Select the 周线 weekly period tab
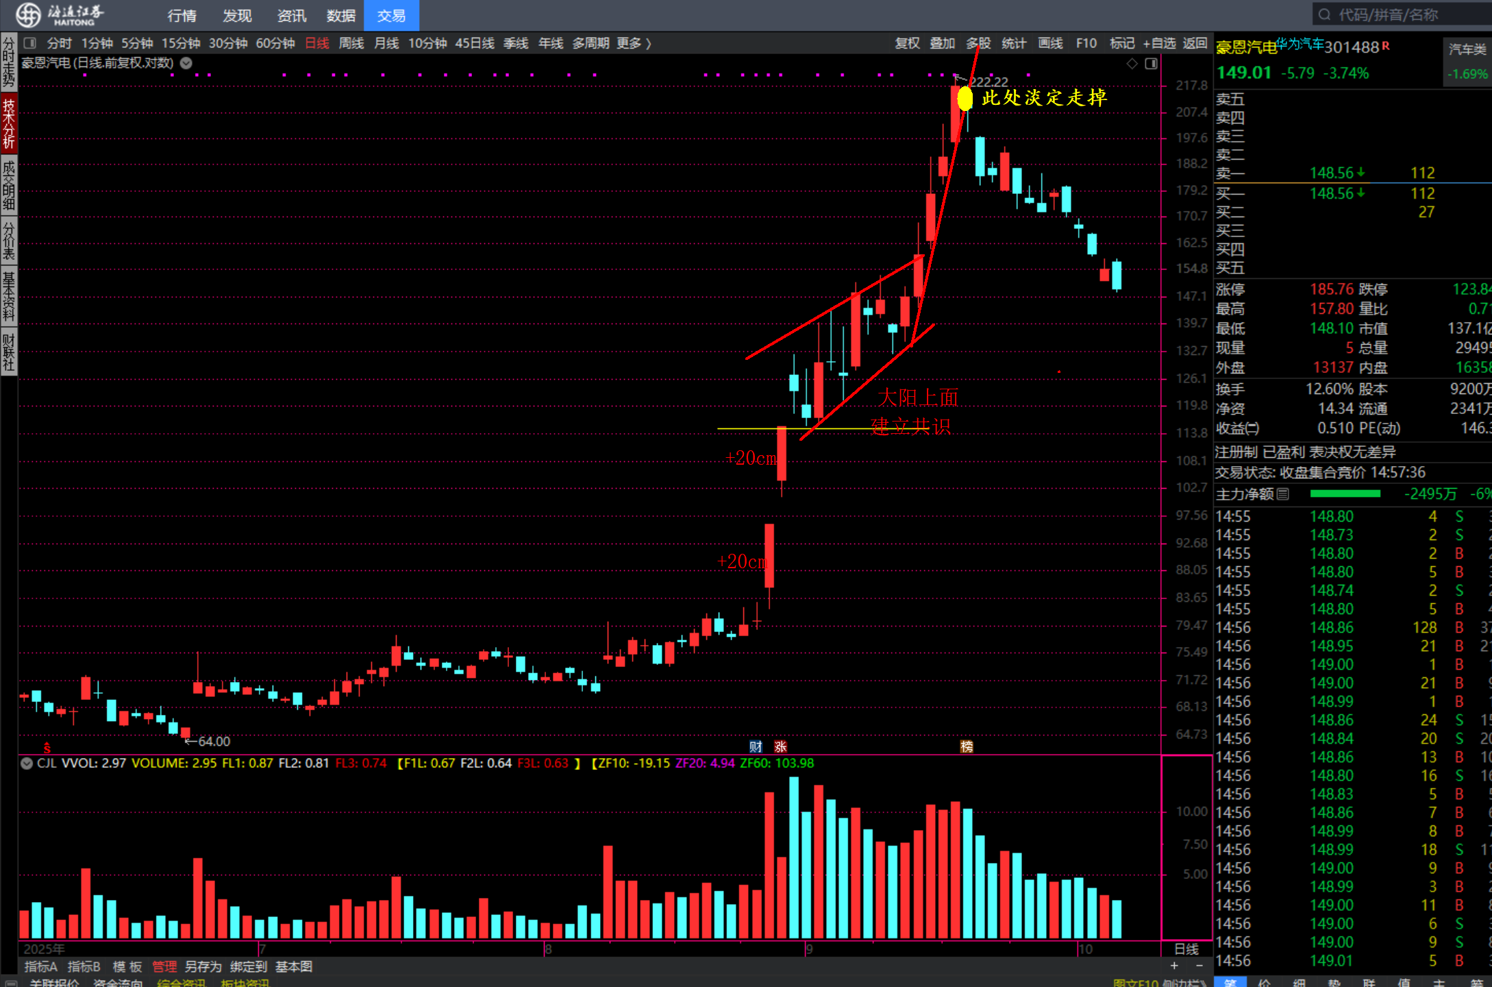Viewport: 1492px width, 987px height. tap(351, 43)
